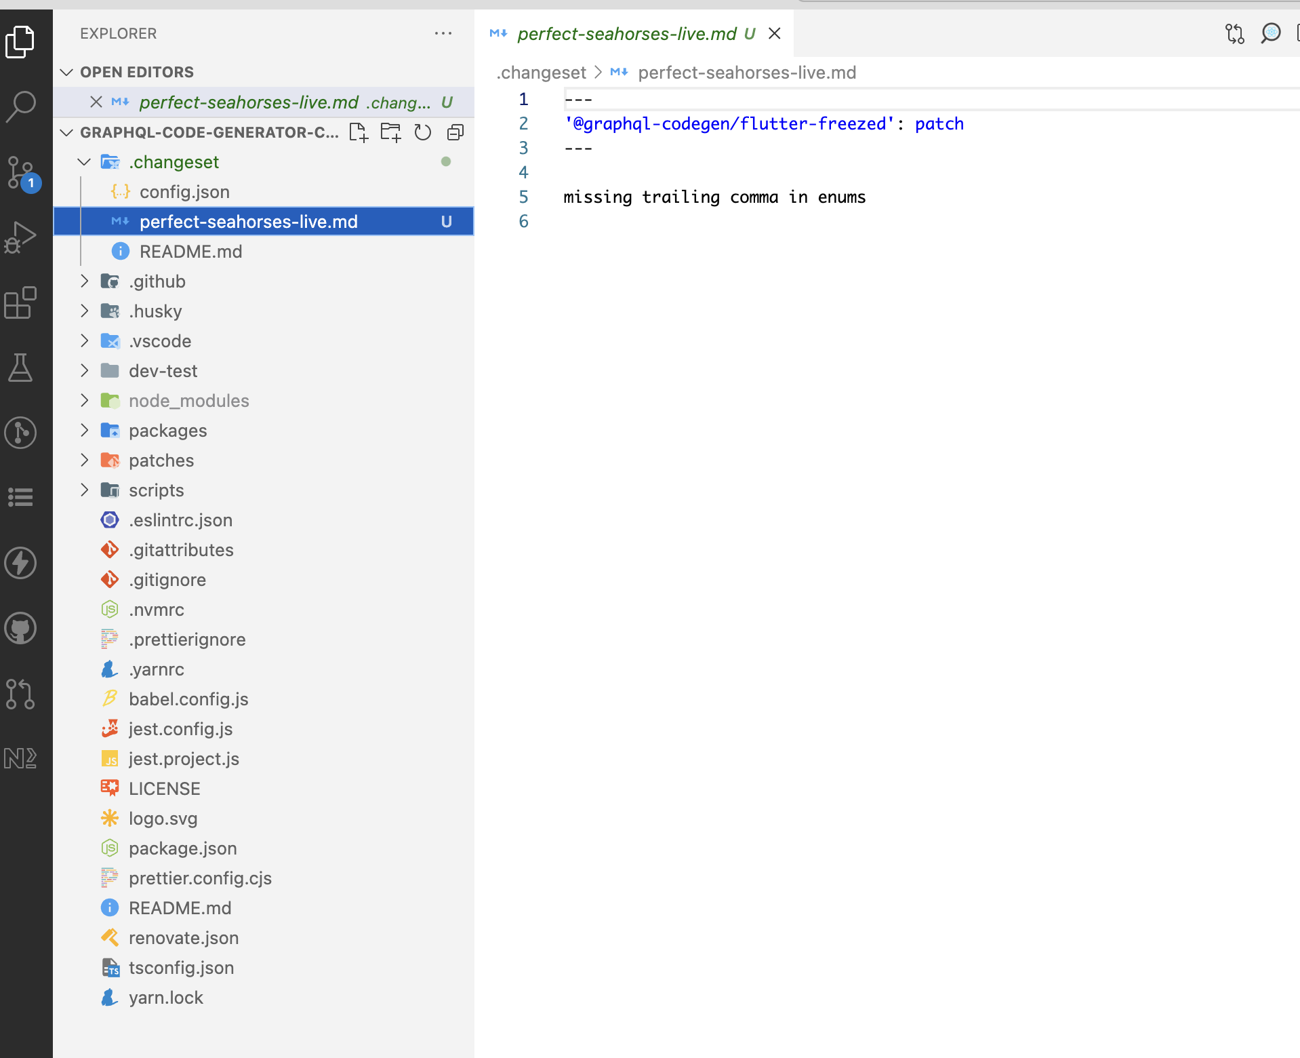Viewport: 1300px width, 1058px height.
Task: Collapse the .changeset folder
Action: pyautogui.click(x=84, y=162)
